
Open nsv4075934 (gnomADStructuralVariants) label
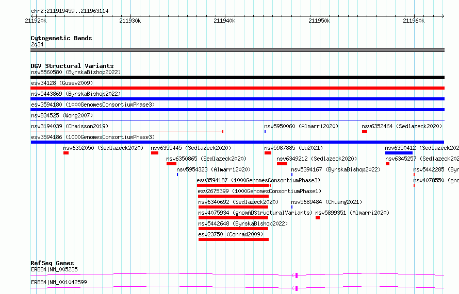tap(255, 213)
